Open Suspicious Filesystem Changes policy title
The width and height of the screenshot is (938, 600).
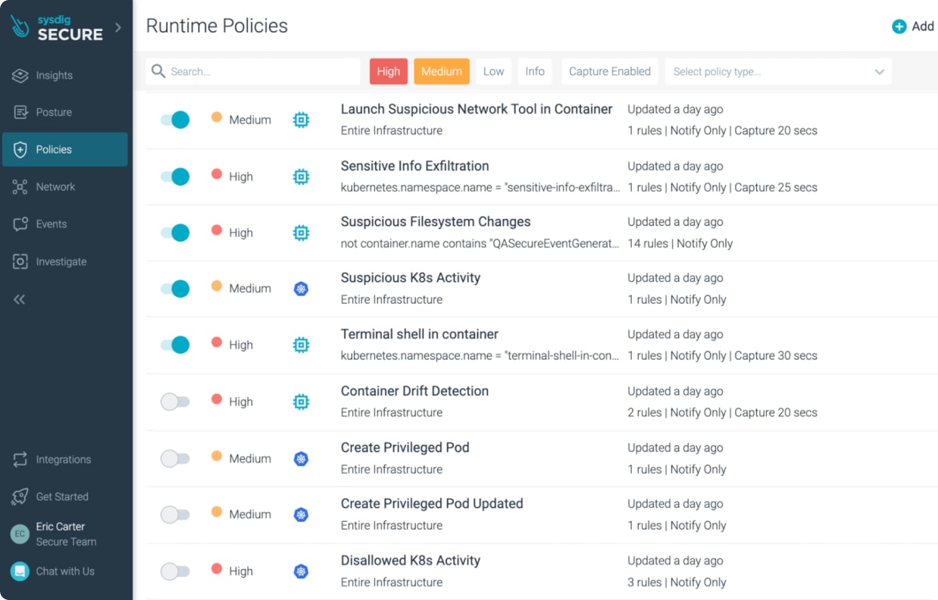436,222
